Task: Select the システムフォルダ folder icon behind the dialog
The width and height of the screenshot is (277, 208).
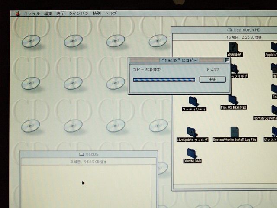Action: (x=235, y=69)
